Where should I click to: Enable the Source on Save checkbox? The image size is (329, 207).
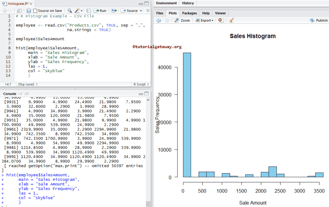point(36,10)
